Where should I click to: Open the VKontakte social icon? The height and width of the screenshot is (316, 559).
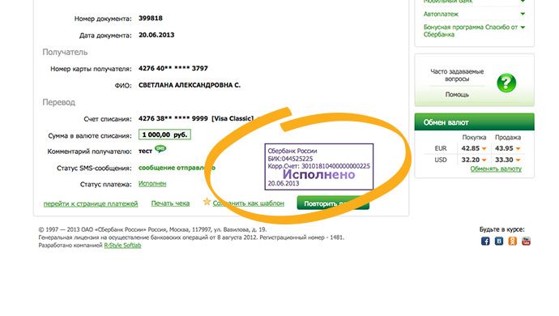(499, 241)
